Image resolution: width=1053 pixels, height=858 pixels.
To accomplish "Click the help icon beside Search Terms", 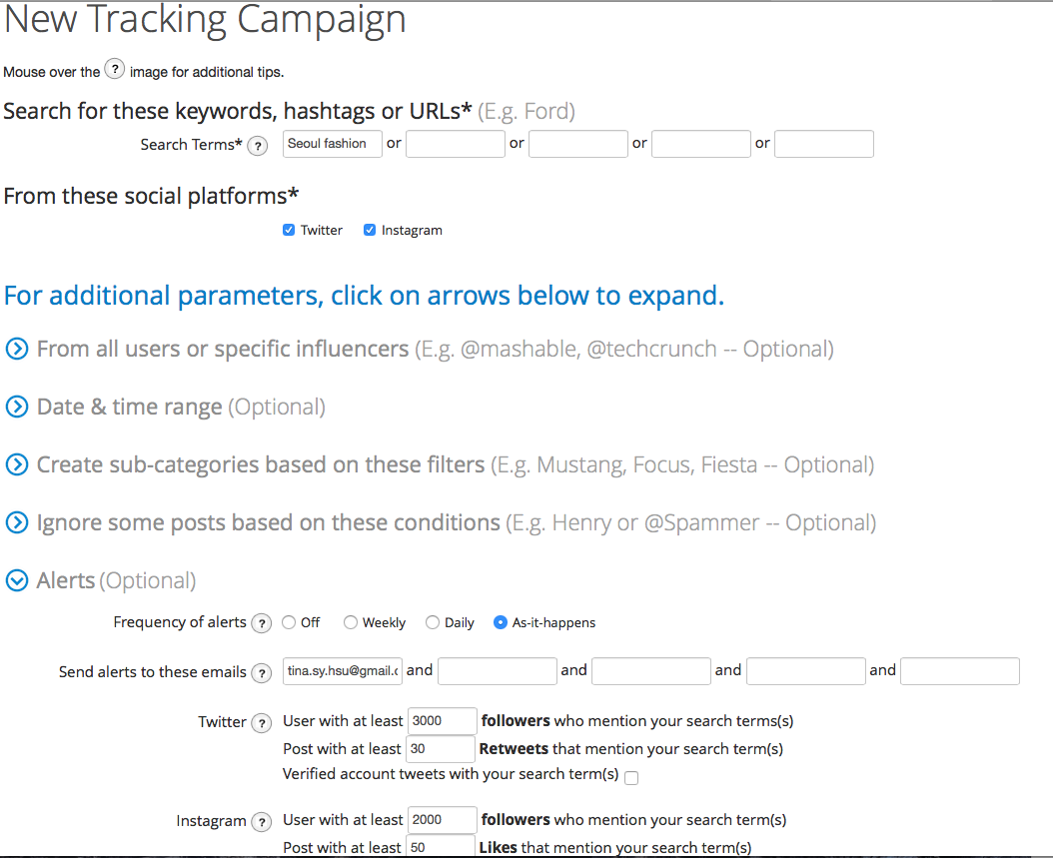I will [257, 146].
